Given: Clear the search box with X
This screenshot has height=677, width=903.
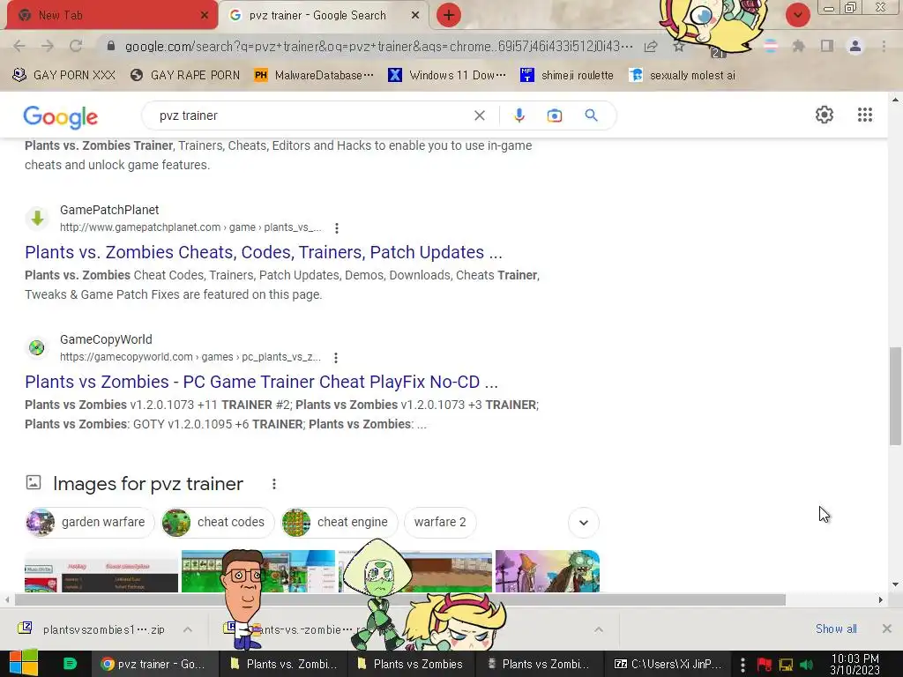Looking at the screenshot, I should 479,115.
